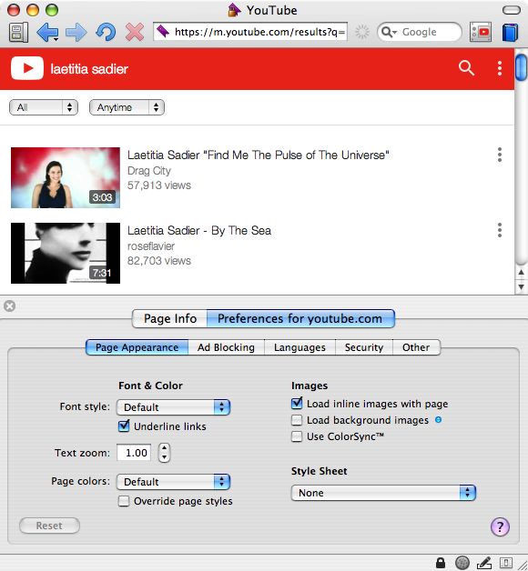This screenshot has height=571, width=528.
Task: Click the purple site icon in address bar
Action: pos(163,32)
